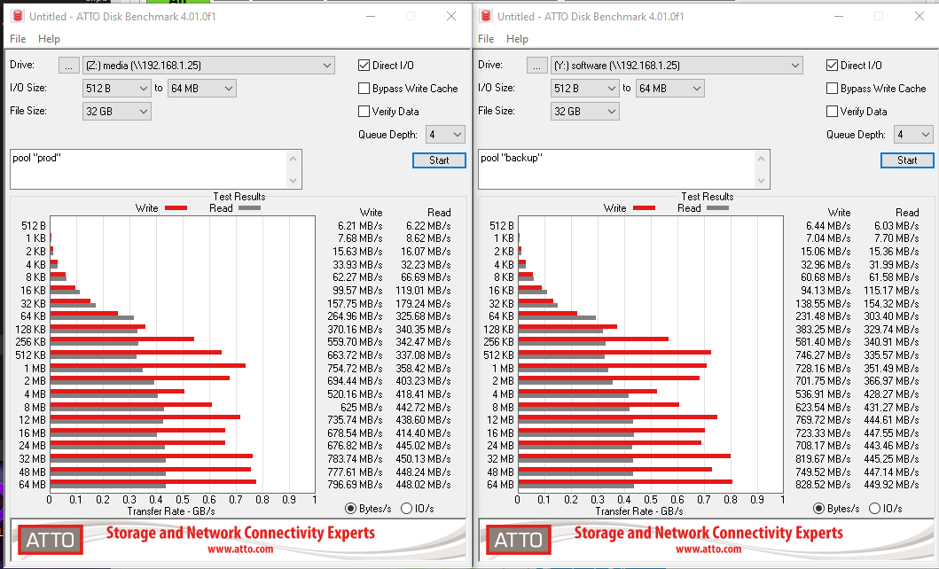The height and width of the screenshot is (569, 939).
Task: Click the gray Read legend swatch in the "backup" chart
Action: 718,208
